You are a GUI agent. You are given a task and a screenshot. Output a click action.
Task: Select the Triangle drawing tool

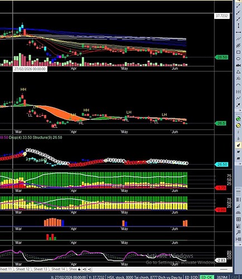(238, 72)
